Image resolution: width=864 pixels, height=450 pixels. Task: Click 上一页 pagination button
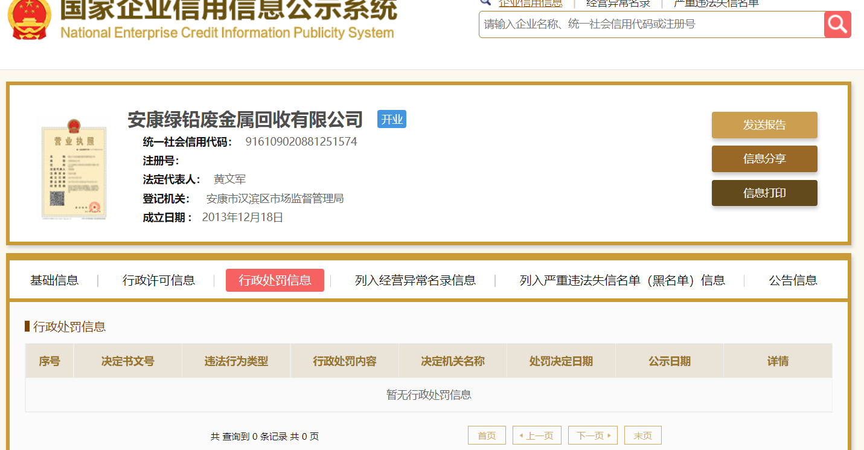point(537,436)
